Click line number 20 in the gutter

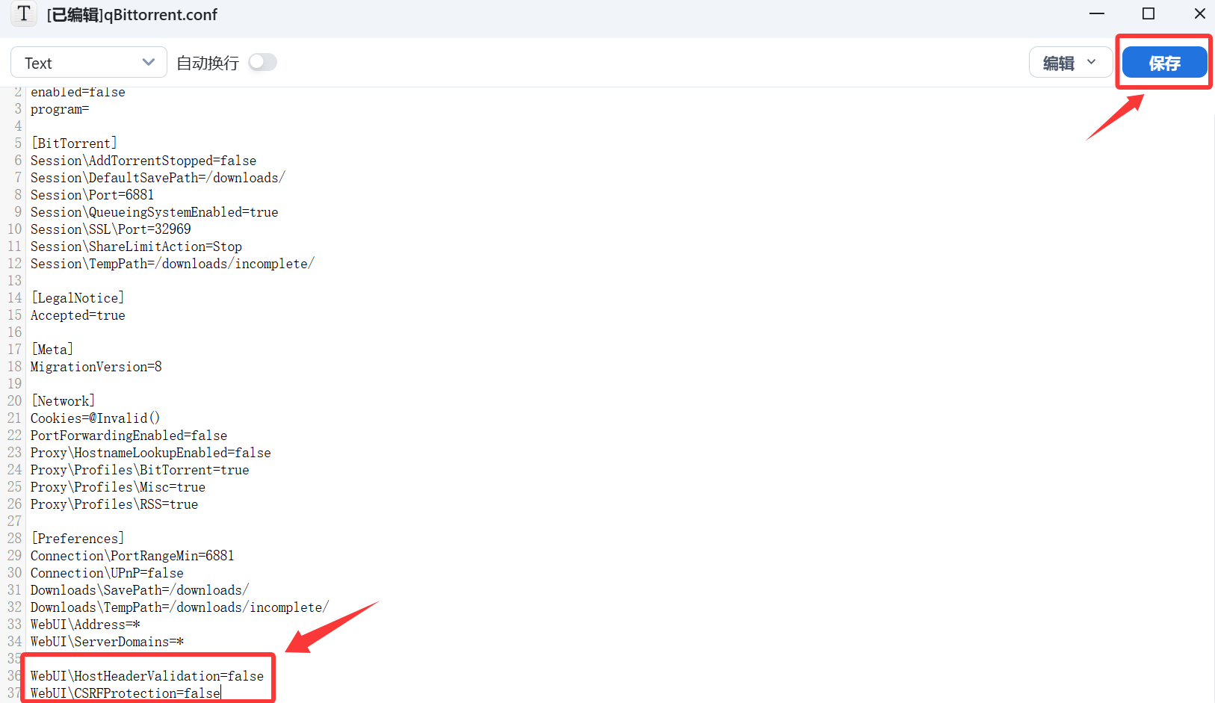point(15,401)
